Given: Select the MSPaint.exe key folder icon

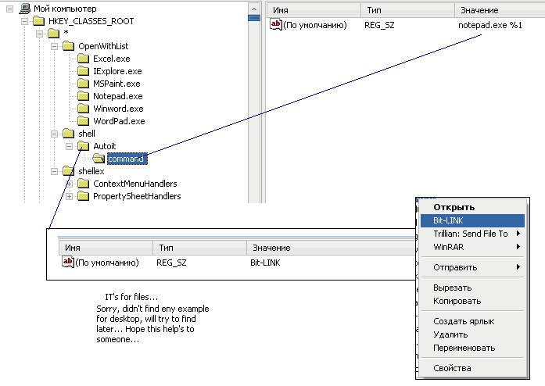Looking at the screenshot, I should (83, 84).
